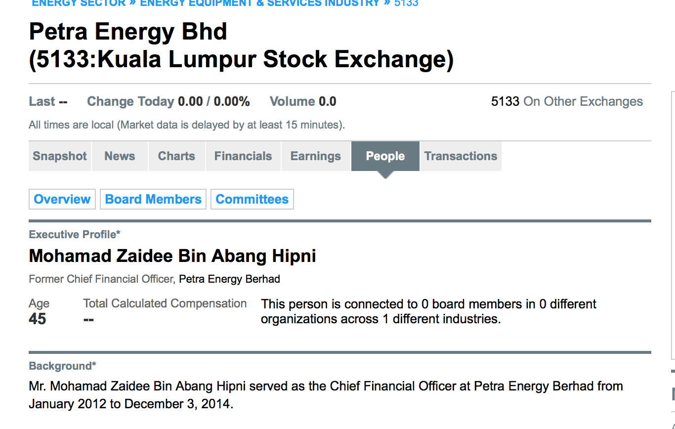The height and width of the screenshot is (429, 675).
Task: Follow the Petra Energy Berhad company link
Action: [229, 279]
